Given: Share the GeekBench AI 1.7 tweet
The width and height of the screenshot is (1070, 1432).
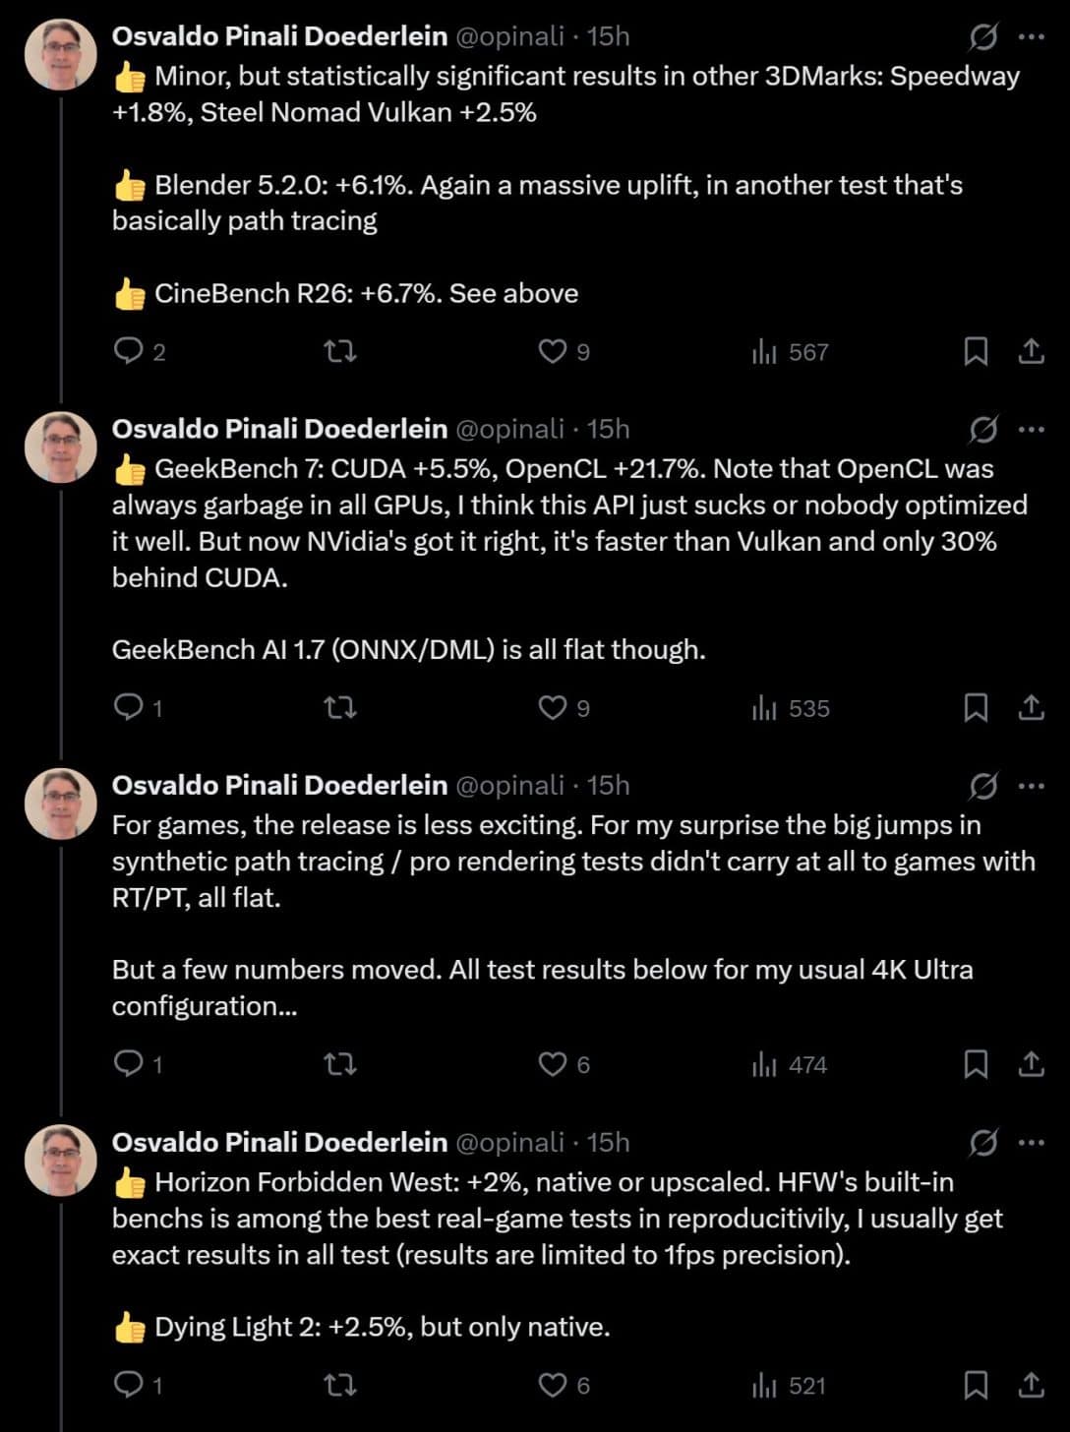Looking at the screenshot, I should point(1031,707).
